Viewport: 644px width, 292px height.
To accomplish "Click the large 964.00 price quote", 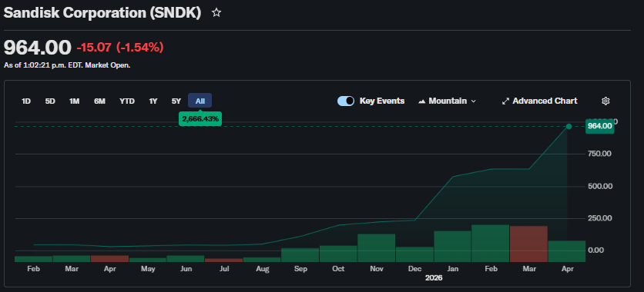I will point(38,48).
